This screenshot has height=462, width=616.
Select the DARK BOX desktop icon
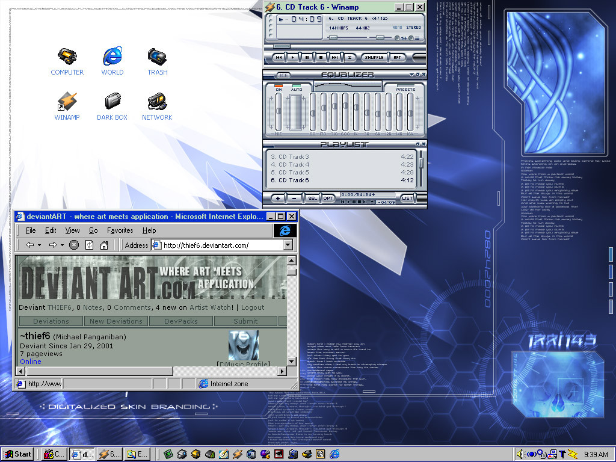click(112, 106)
